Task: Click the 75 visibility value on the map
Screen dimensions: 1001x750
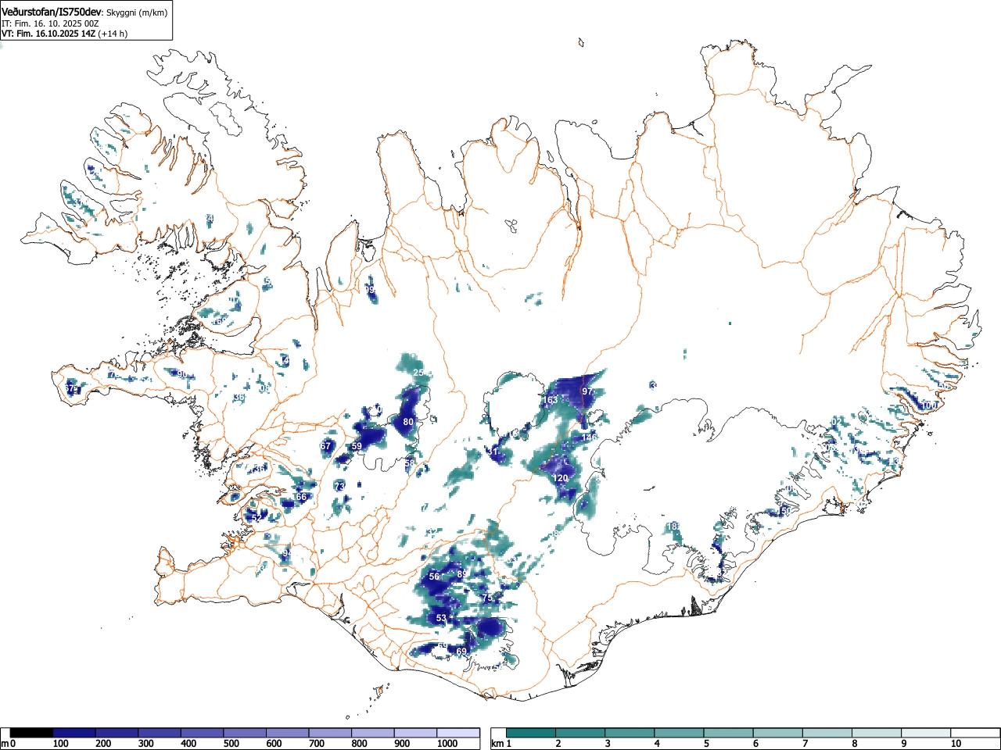Action: point(487,598)
